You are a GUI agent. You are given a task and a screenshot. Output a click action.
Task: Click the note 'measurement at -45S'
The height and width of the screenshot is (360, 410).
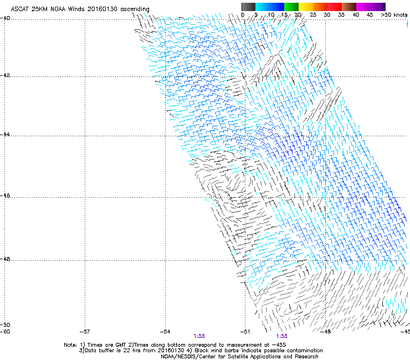[256, 345]
